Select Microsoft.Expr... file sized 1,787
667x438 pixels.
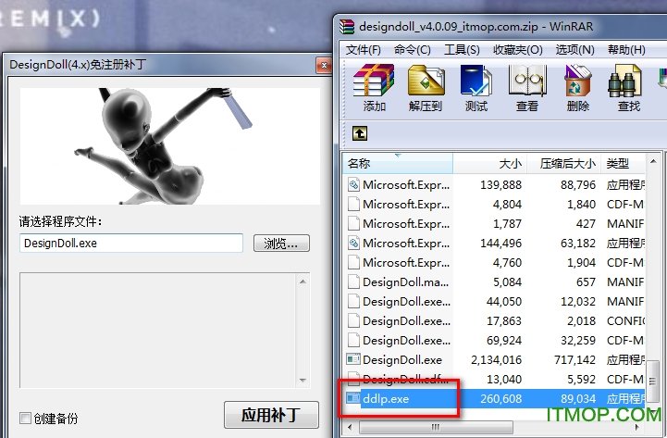[494, 224]
